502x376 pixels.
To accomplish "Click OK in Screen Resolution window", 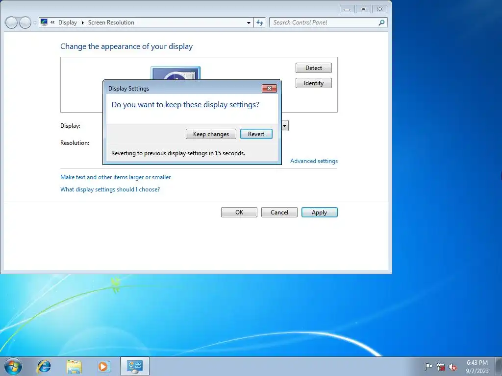I will (x=239, y=212).
